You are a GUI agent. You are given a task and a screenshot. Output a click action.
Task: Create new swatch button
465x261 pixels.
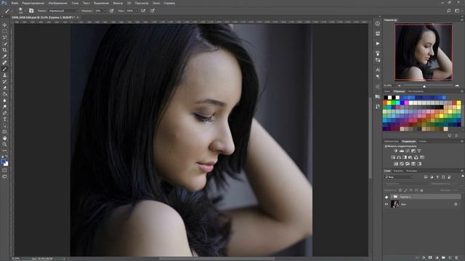click(450, 136)
